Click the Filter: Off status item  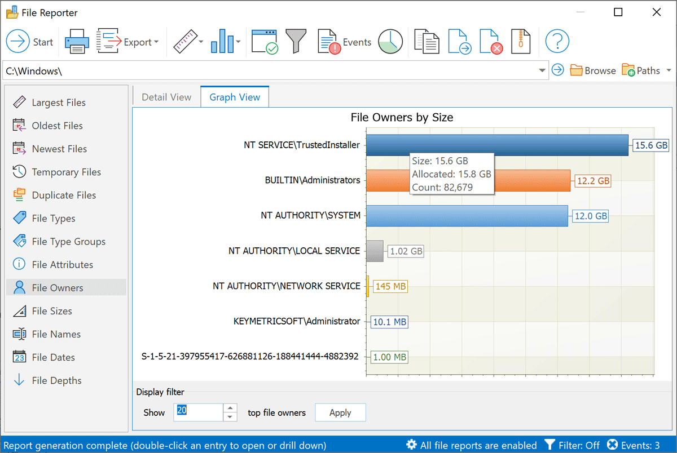(x=572, y=445)
